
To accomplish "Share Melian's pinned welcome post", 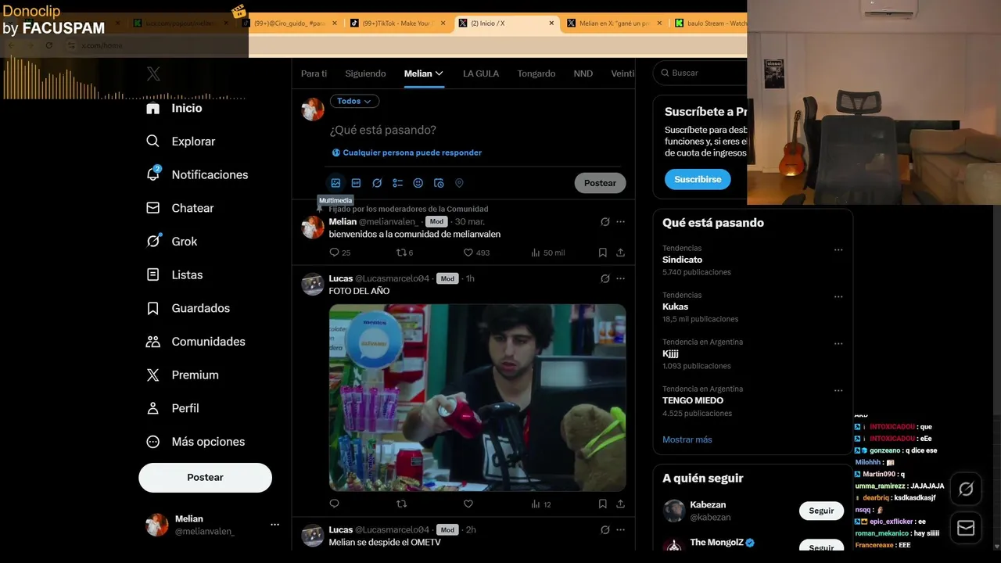I will pyautogui.click(x=620, y=253).
